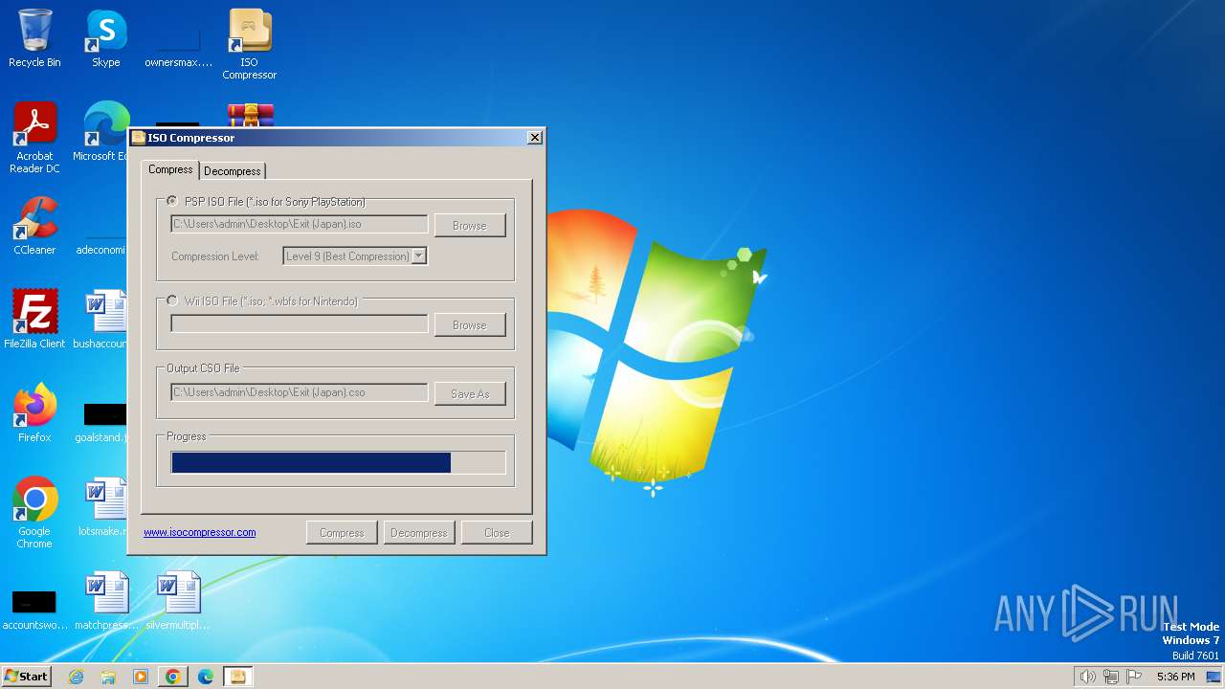Open the Acrobat Reader DC desktop icon
Image resolution: width=1225 pixels, height=689 pixels.
(34, 138)
